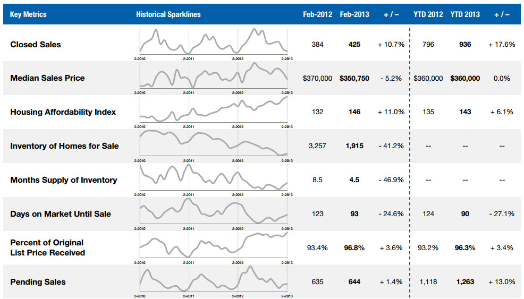The width and height of the screenshot is (524, 299).
Task: Click the Percent of Original List Price sparkline
Action: pos(213,246)
